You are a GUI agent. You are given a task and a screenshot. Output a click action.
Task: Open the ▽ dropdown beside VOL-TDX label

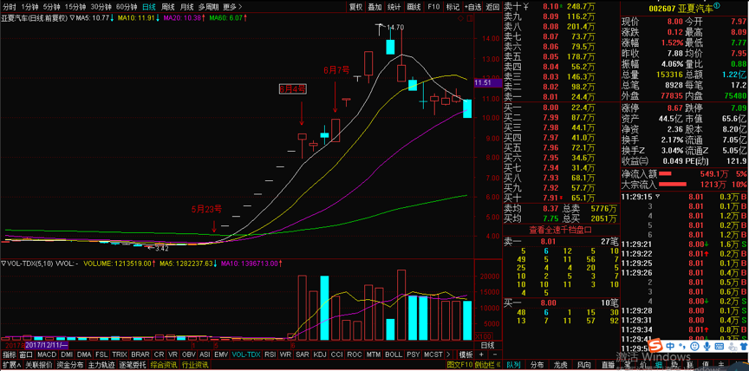pyautogui.click(x=5, y=263)
